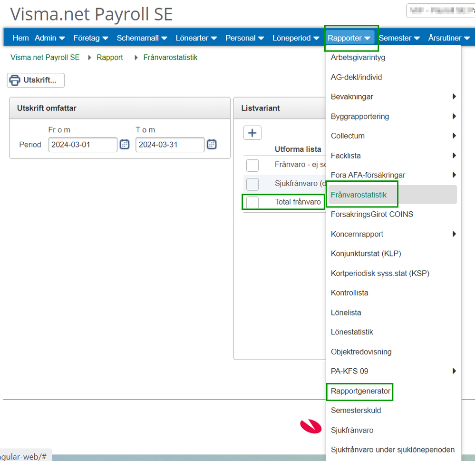Add a new list variant with plus button
Viewport: 475px width, 461px height.
(x=252, y=133)
